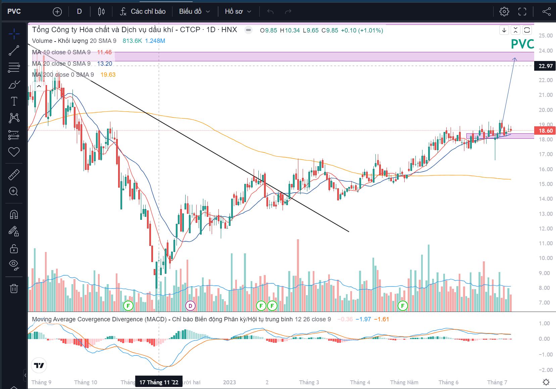Select the brush drawing tool
Image resolution: width=556 pixels, height=389 pixels.
[x=14, y=84]
